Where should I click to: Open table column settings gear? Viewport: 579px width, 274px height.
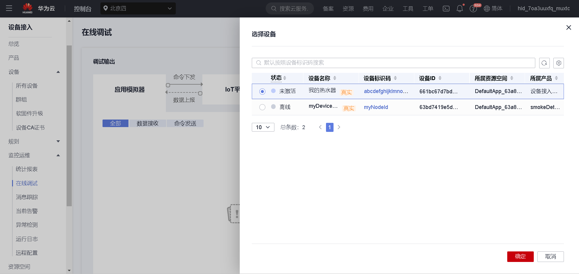(559, 63)
